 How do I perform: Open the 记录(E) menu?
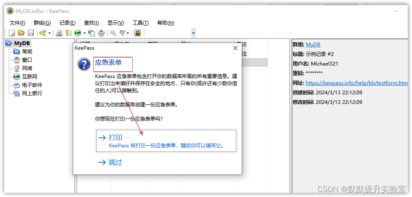pos(67,23)
